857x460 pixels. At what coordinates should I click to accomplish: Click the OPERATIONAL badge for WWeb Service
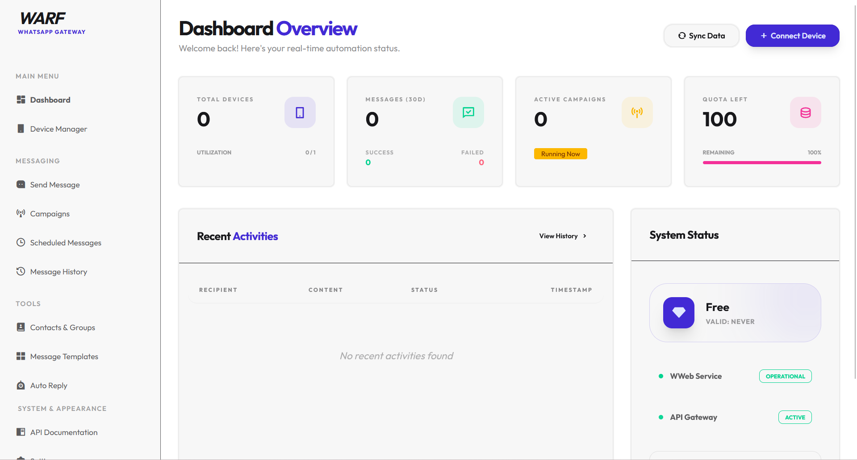tap(785, 376)
